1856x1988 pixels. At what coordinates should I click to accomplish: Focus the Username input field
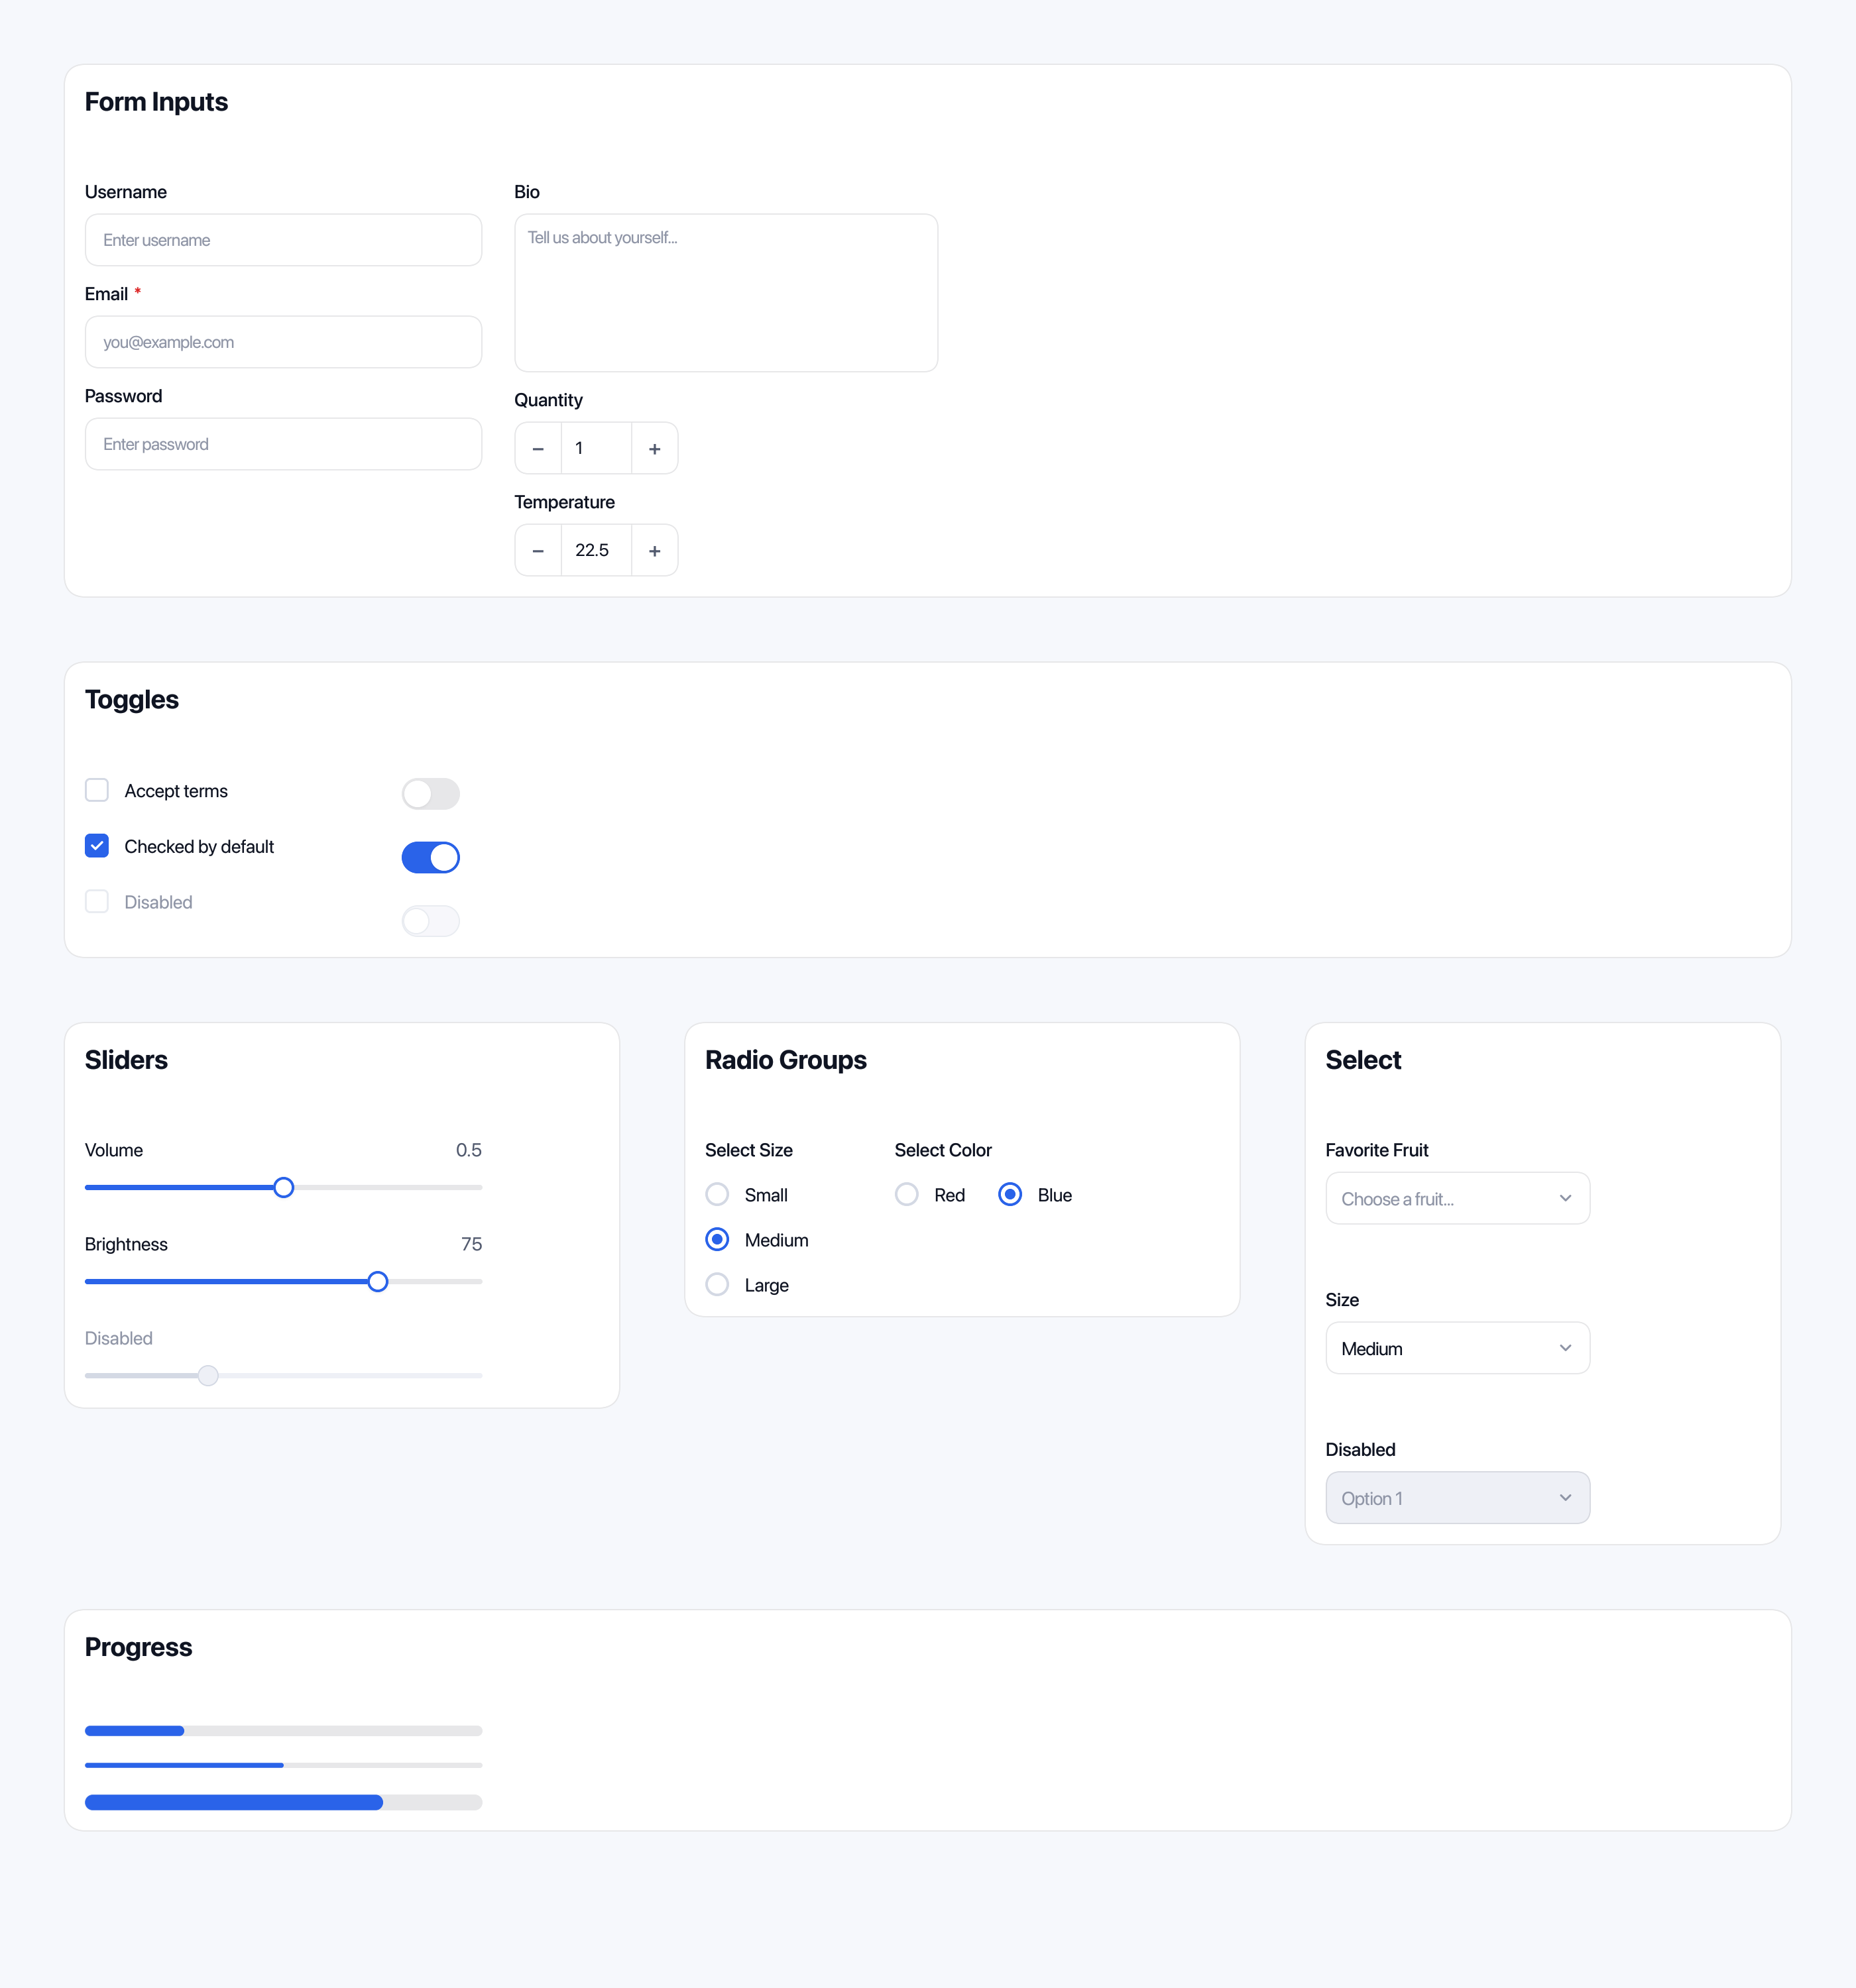[x=283, y=240]
